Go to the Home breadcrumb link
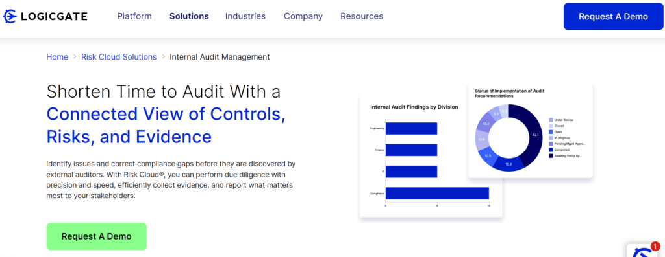This screenshot has width=665, height=257. pos(57,56)
